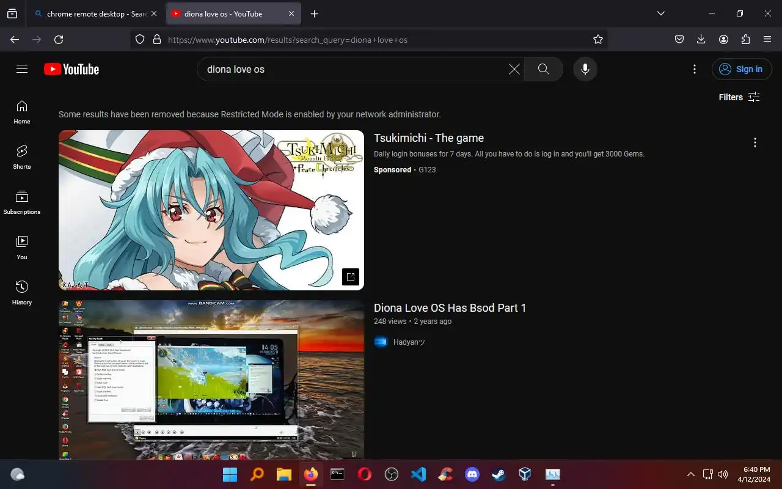Image resolution: width=782 pixels, height=489 pixels.
Task: Open the list all tabs dropdown
Action: pyautogui.click(x=660, y=13)
